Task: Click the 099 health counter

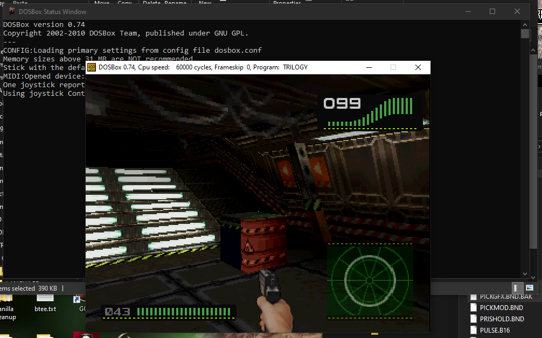Action: coord(342,103)
